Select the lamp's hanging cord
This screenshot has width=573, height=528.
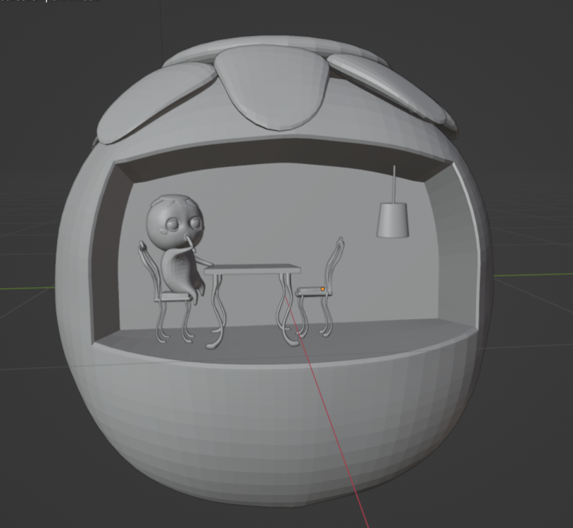click(x=394, y=183)
